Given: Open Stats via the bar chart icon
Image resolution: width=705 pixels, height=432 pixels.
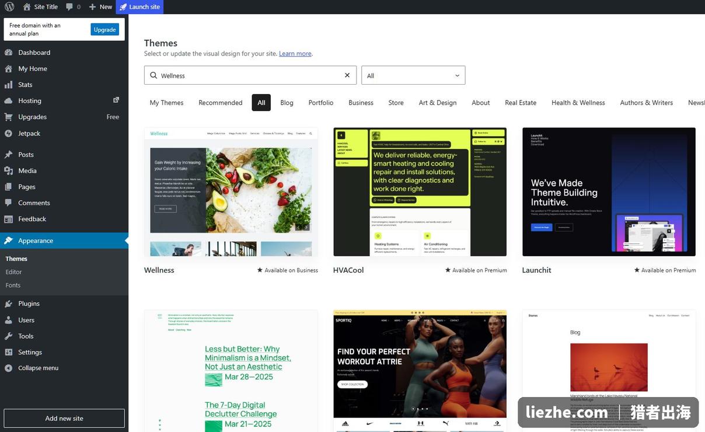Looking at the screenshot, I should (x=8, y=85).
